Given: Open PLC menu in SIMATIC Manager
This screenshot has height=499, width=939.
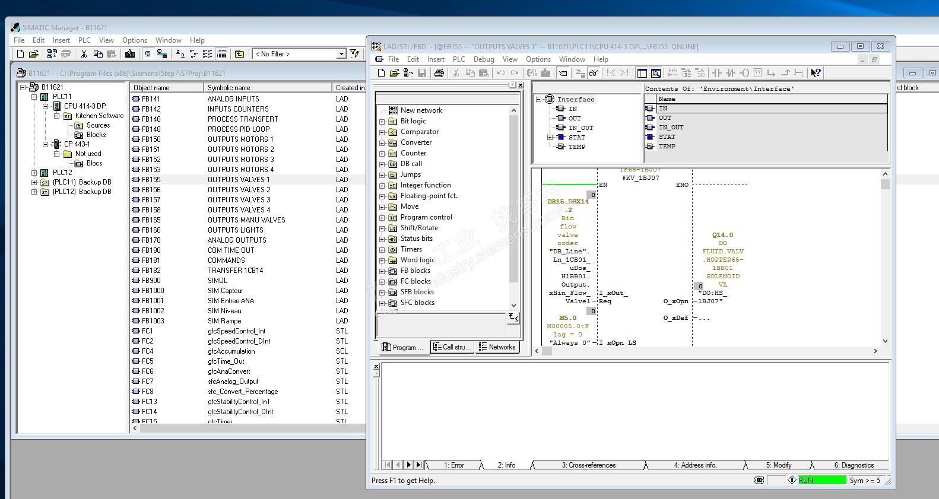Looking at the screenshot, I should 84,40.
